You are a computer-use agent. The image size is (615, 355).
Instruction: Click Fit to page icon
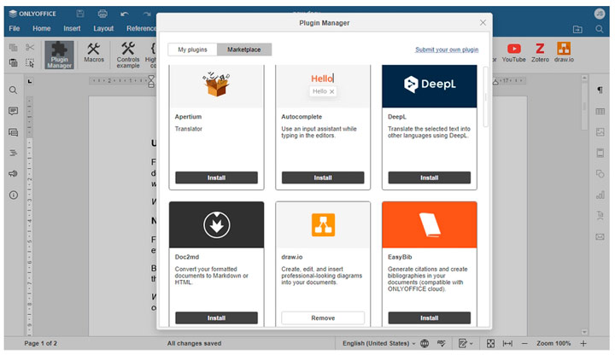(x=490, y=343)
